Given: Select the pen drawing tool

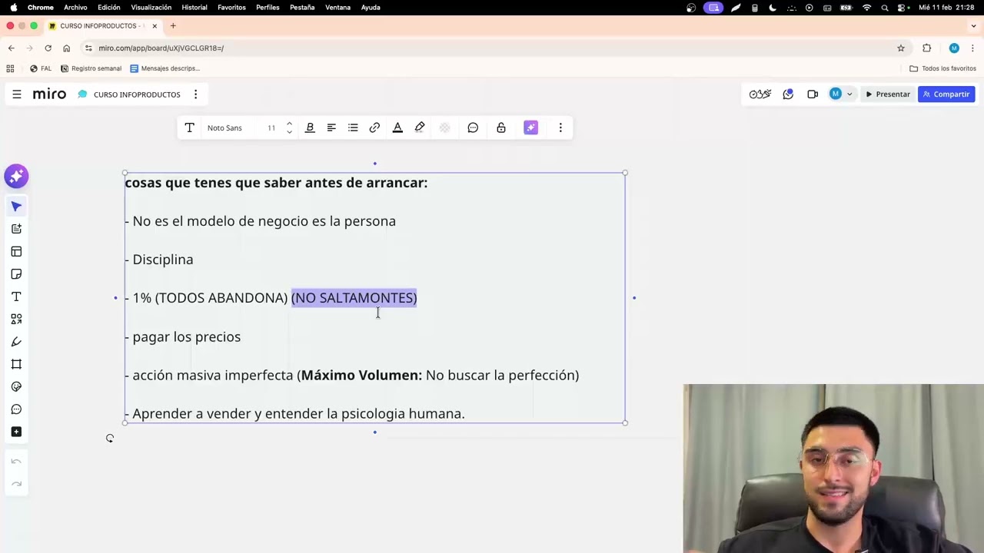Looking at the screenshot, I should (x=16, y=342).
